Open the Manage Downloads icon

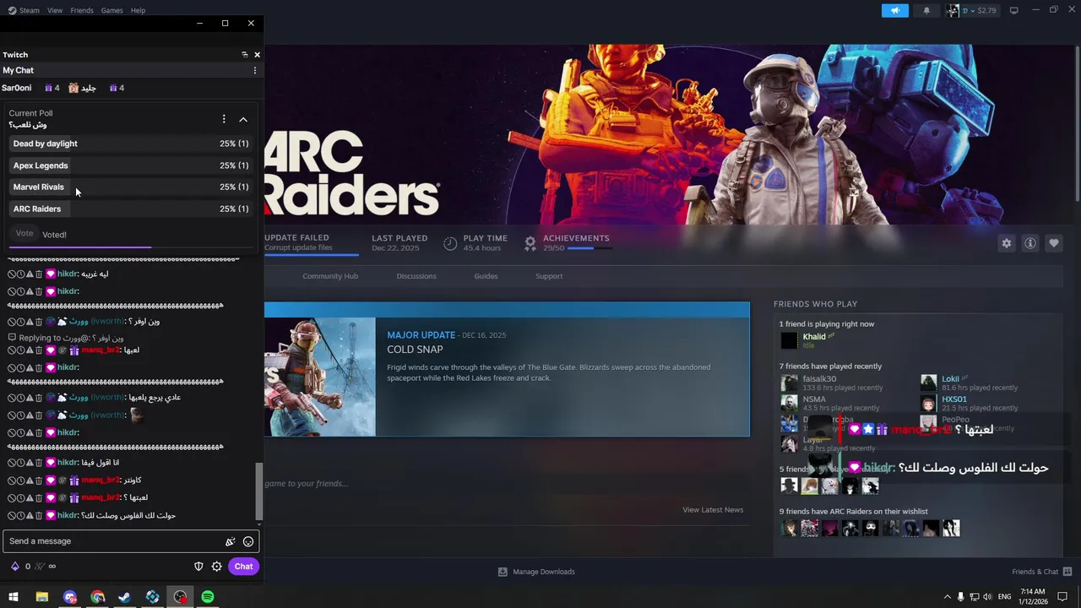(502, 572)
